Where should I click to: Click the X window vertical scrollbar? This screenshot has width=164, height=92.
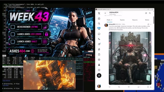(x=153, y=20)
